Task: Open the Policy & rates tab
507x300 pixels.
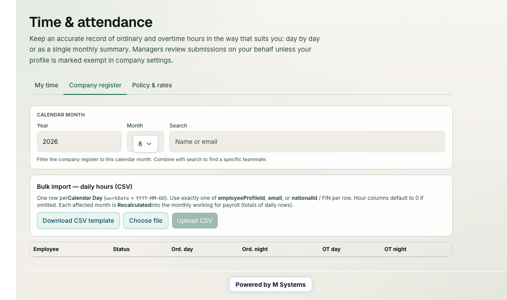Action: click(x=152, y=85)
